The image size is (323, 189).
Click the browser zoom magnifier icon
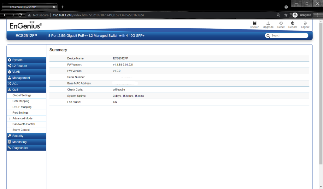coord(278,15)
